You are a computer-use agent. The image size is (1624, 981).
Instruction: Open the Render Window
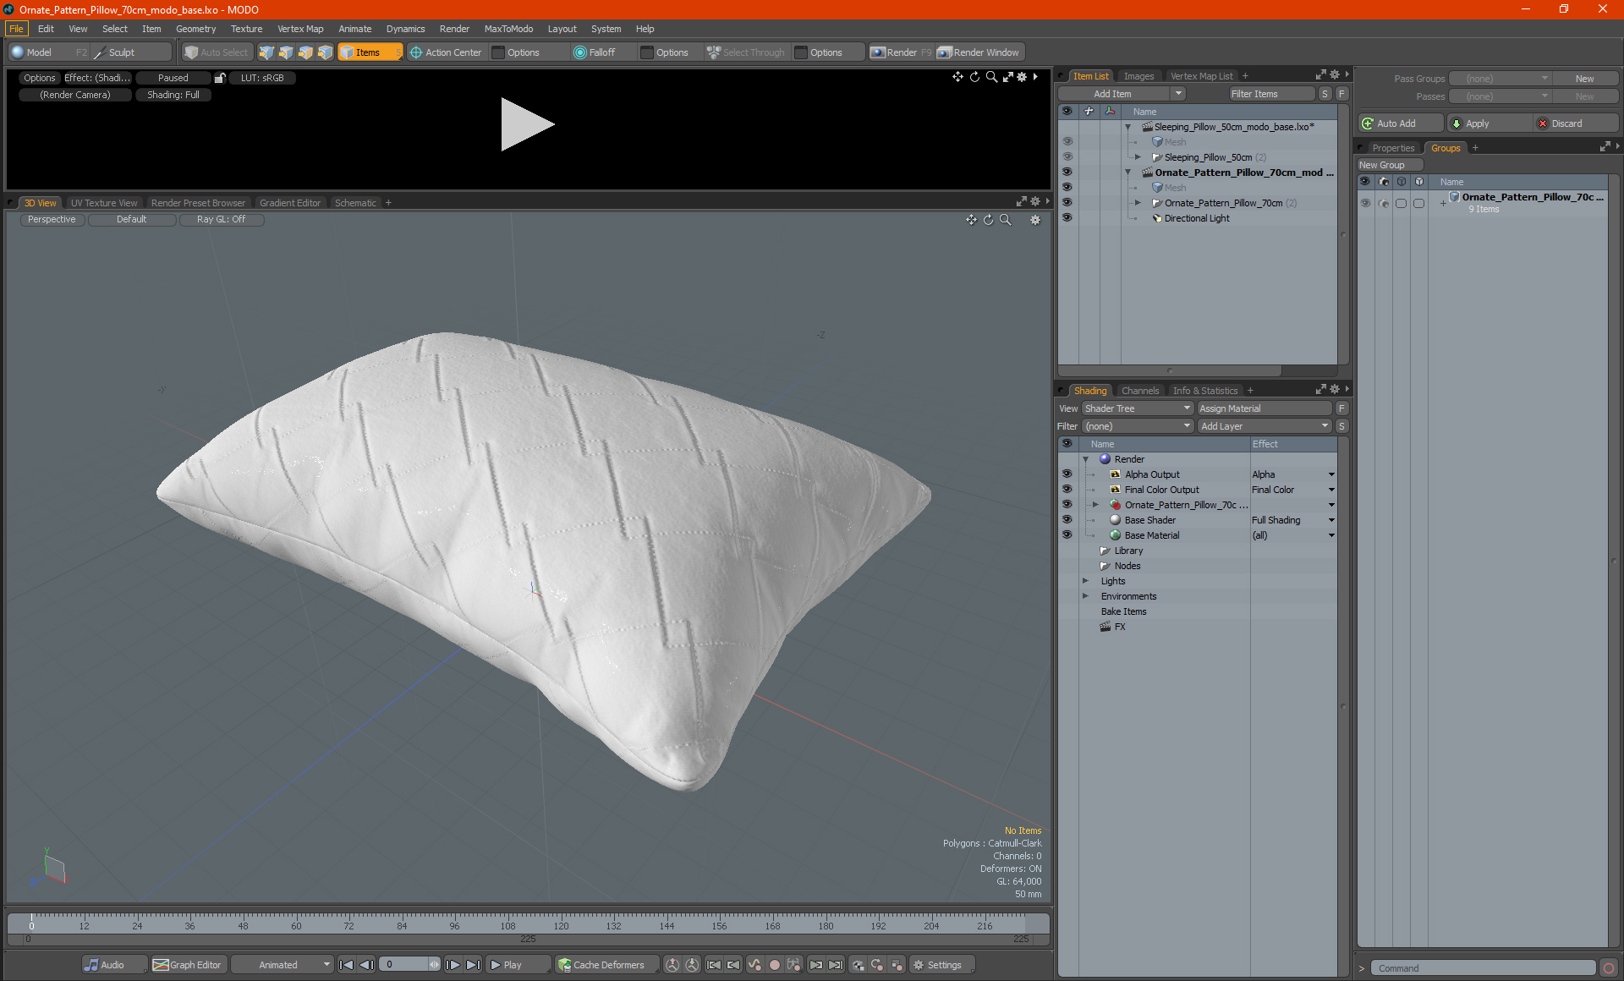[x=979, y=52]
